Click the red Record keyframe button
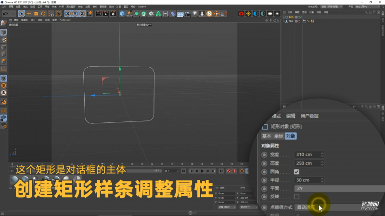This screenshot has height=216, width=385. 229,171
